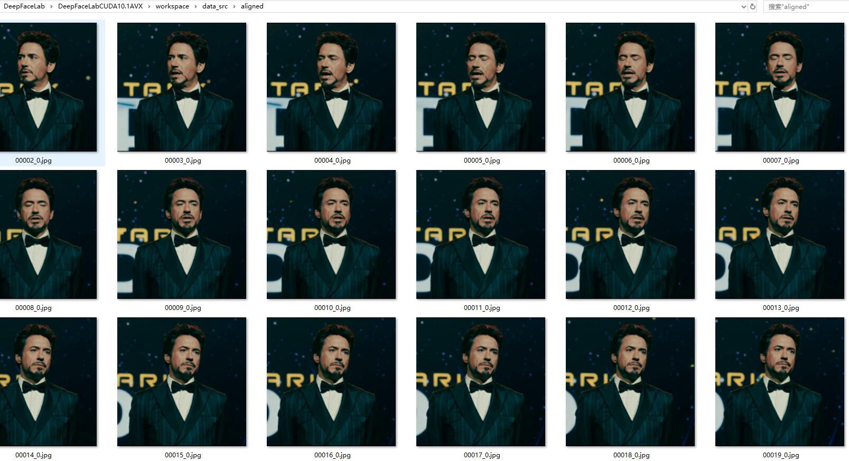Go to the workspace breadcrumb folder
This screenshot has height=461, width=849.
point(172,6)
